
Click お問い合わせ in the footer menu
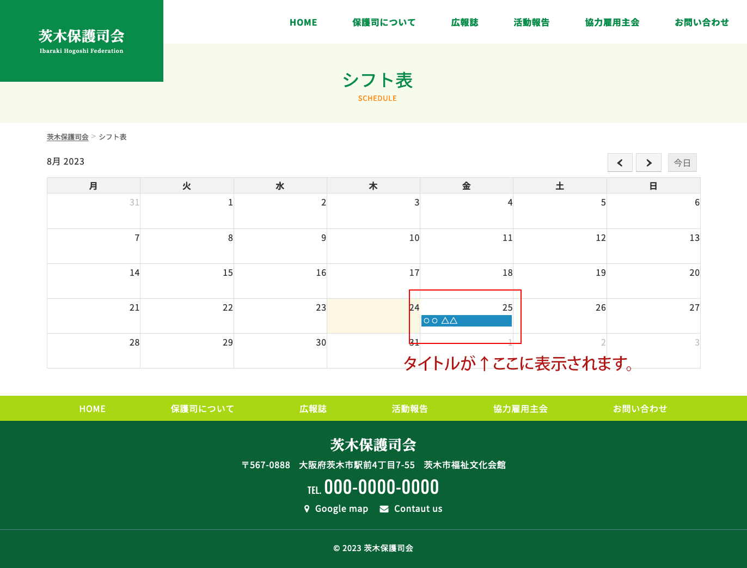pyautogui.click(x=640, y=409)
